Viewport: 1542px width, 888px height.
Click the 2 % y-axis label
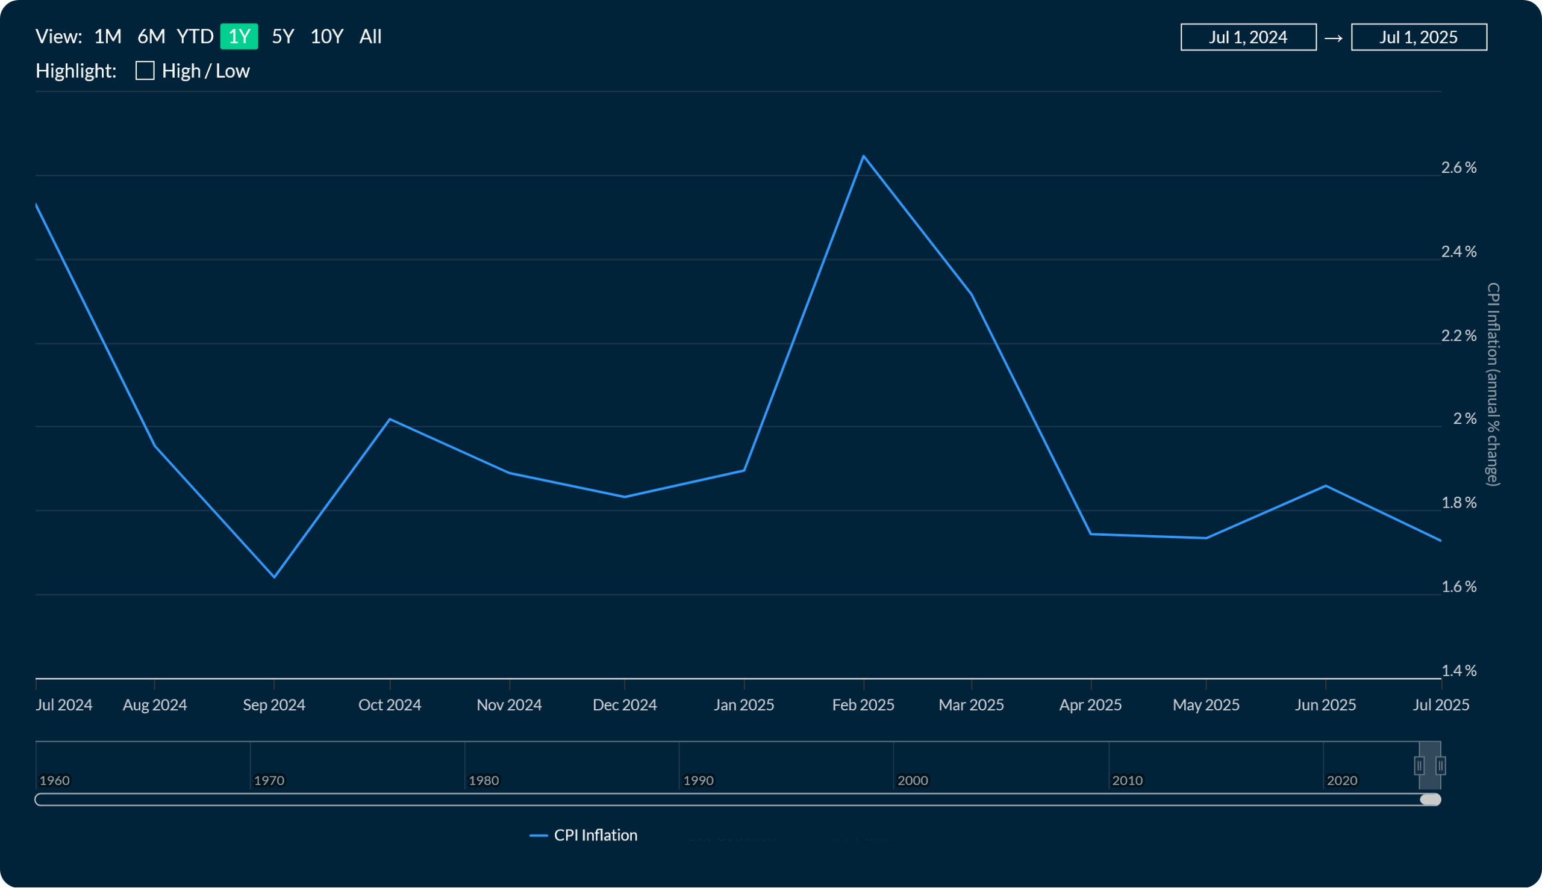coord(1465,419)
